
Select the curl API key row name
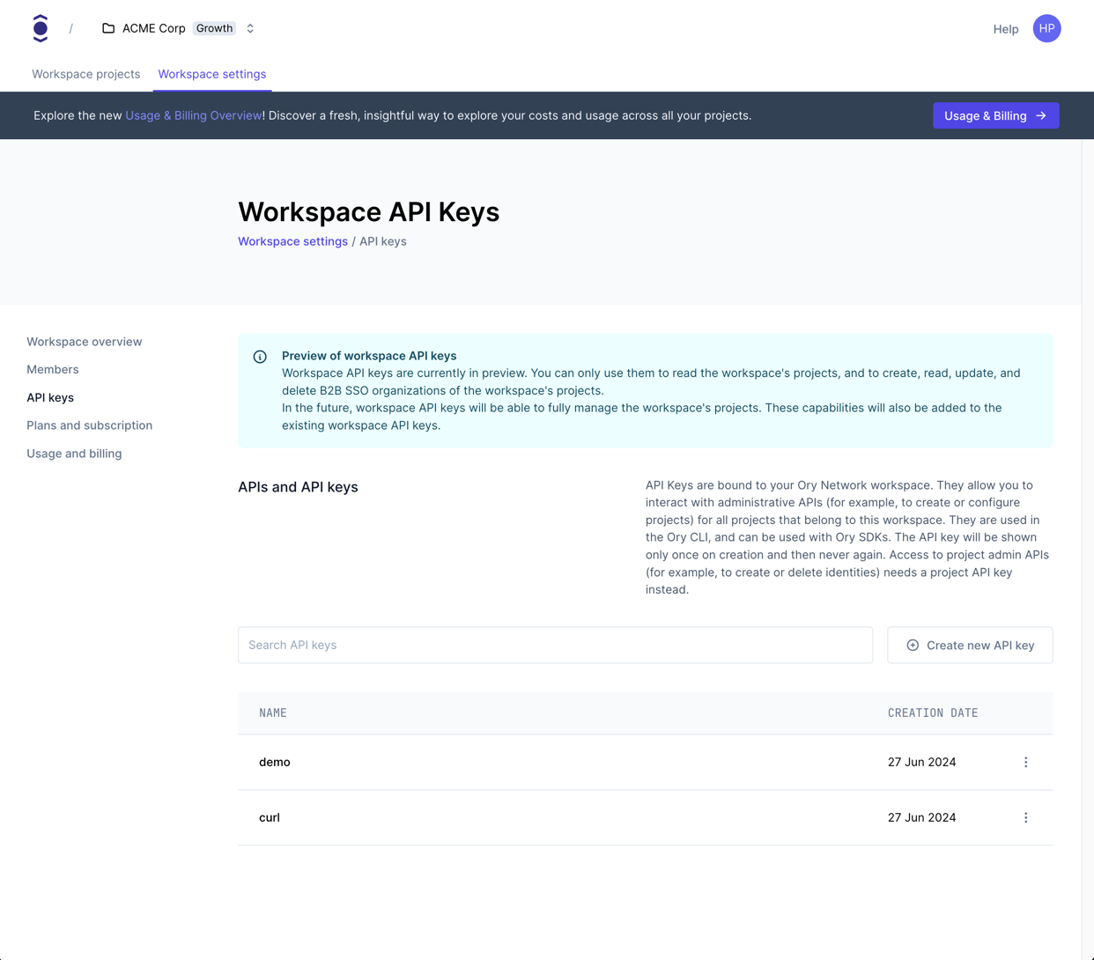[x=270, y=817]
